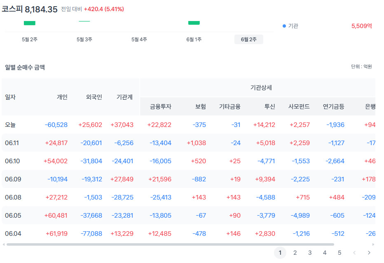Switch to the 5월 4주 week
The image size is (384, 263).
[x=139, y=40]
